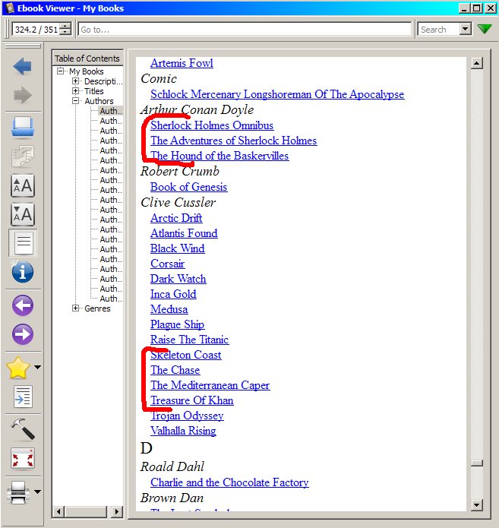This screenshot has width=499, height=528.
Task: Open the Skeleton Coast link
Action: point(185,355)
